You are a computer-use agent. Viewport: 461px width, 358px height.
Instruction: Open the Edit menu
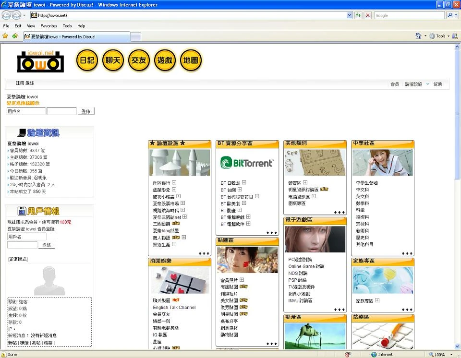18,26
